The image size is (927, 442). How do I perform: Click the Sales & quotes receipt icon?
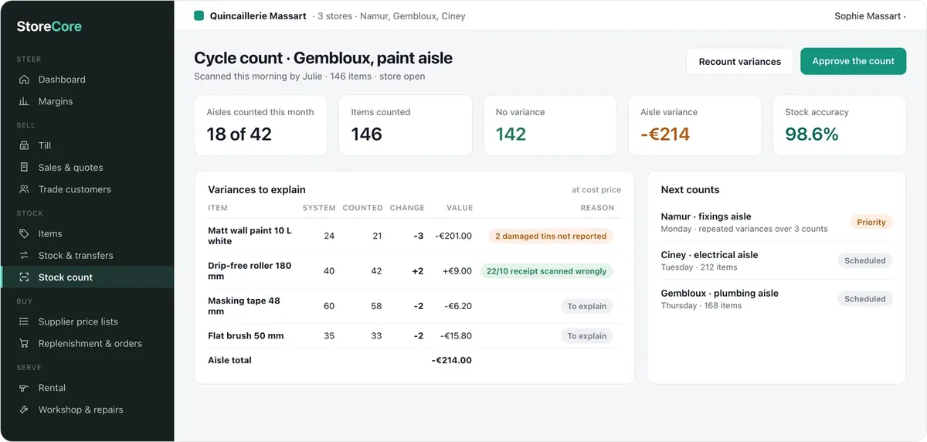(24, 167)
